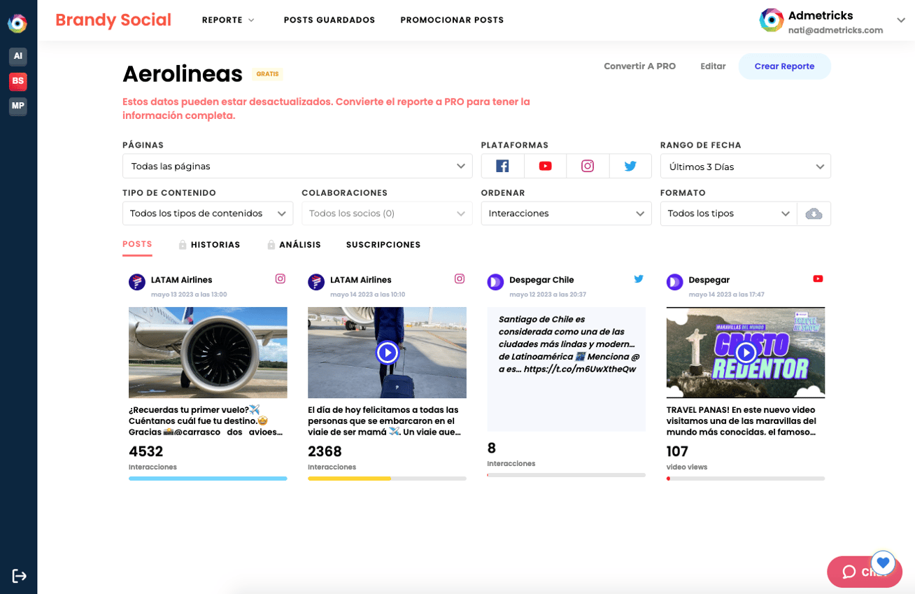Click the lock icon beside Análisis
The width and height of the screenshot is (915, 594).
click(x=271, y=245)
